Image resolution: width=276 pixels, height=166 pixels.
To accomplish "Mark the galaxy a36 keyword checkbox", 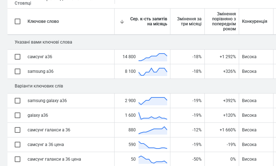I will tap(18, 115).
